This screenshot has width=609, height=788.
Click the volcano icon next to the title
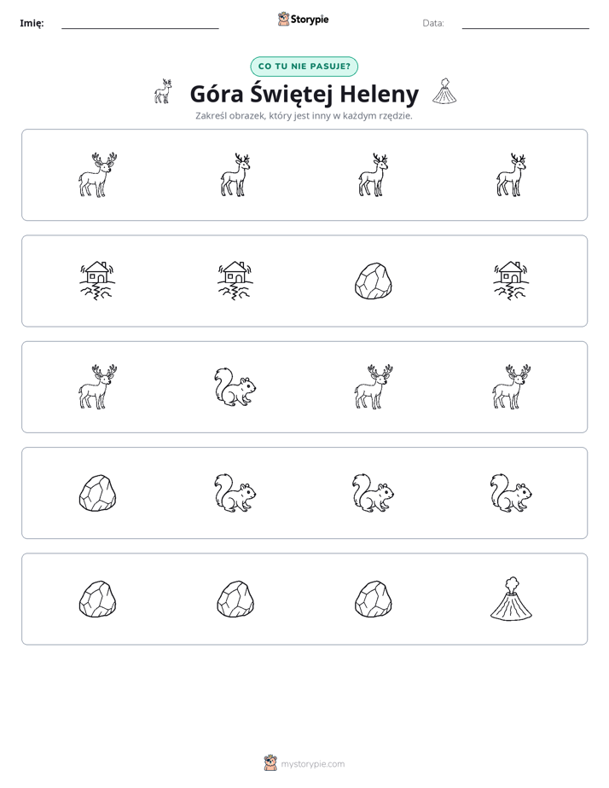444,91
